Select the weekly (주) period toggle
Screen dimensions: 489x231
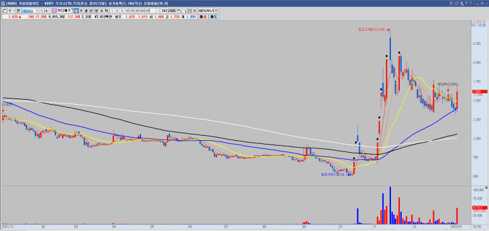coord(82,11)
